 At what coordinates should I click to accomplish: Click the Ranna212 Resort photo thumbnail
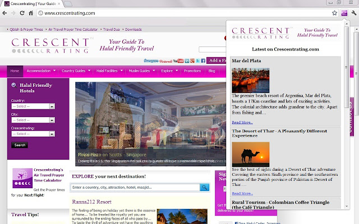pyautogui.click(x=182, y=217)
